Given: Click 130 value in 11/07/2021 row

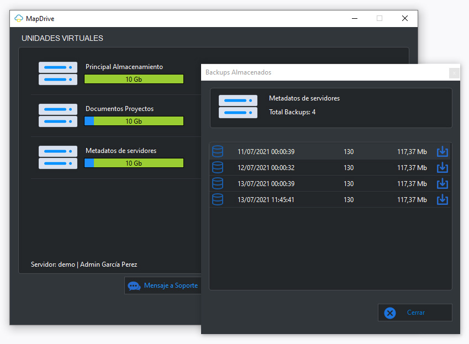Looking at the screenshot, I should click(349, 152).
